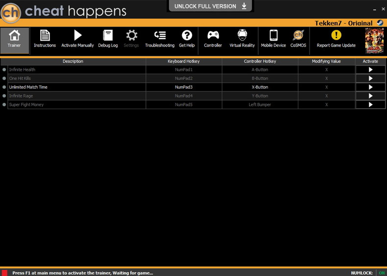Click the status message in bottom bar

[x=83, y=273]
